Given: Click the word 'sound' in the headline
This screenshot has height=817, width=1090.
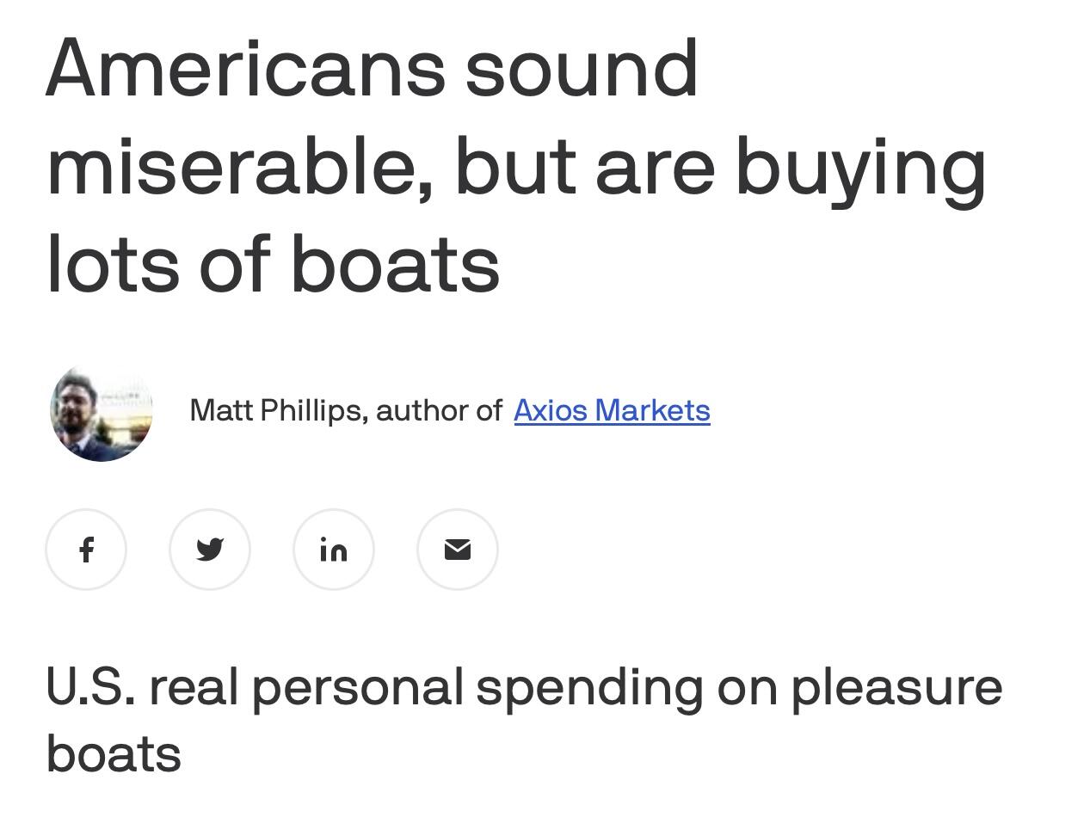Looking at the screenshot, I should [582, 68].
